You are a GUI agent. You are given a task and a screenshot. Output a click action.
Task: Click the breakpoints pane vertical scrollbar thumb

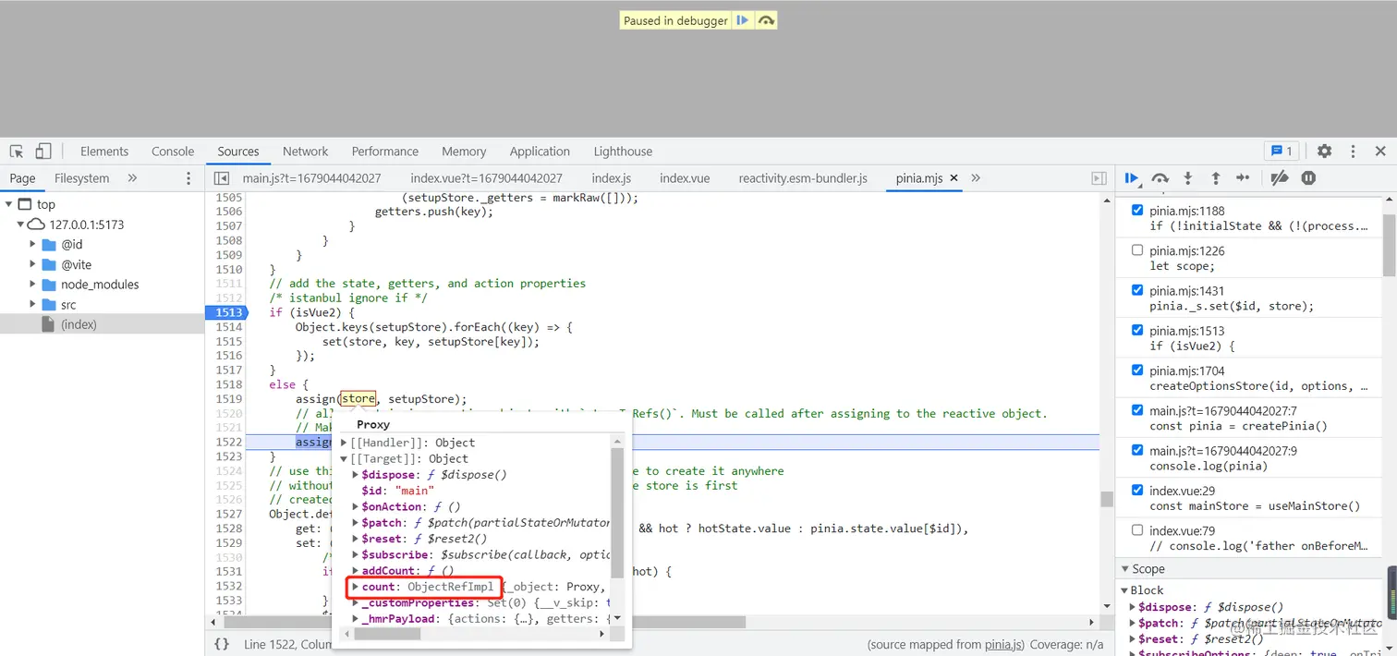1390,245
